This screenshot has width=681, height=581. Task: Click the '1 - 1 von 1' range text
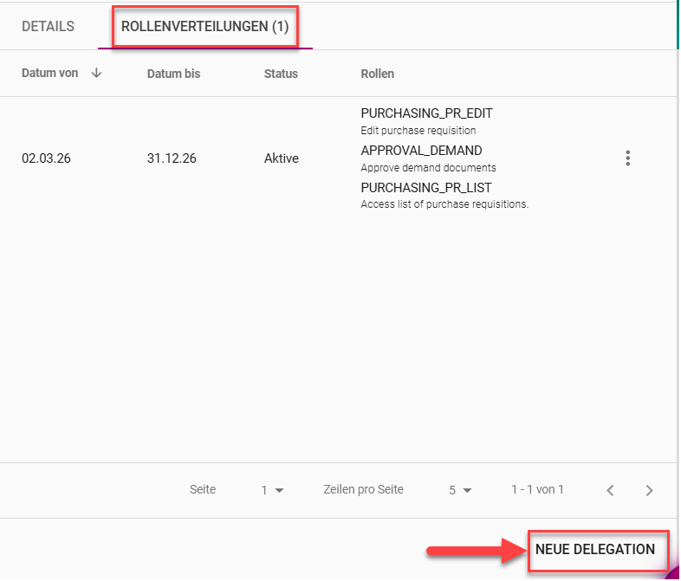(x=537, y=490)
